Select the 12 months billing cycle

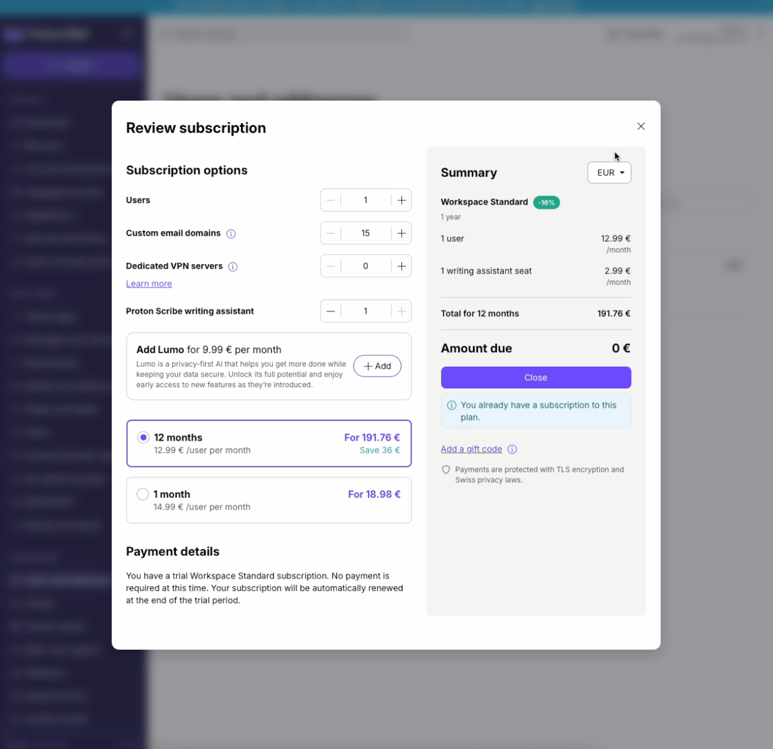point(143,438)
